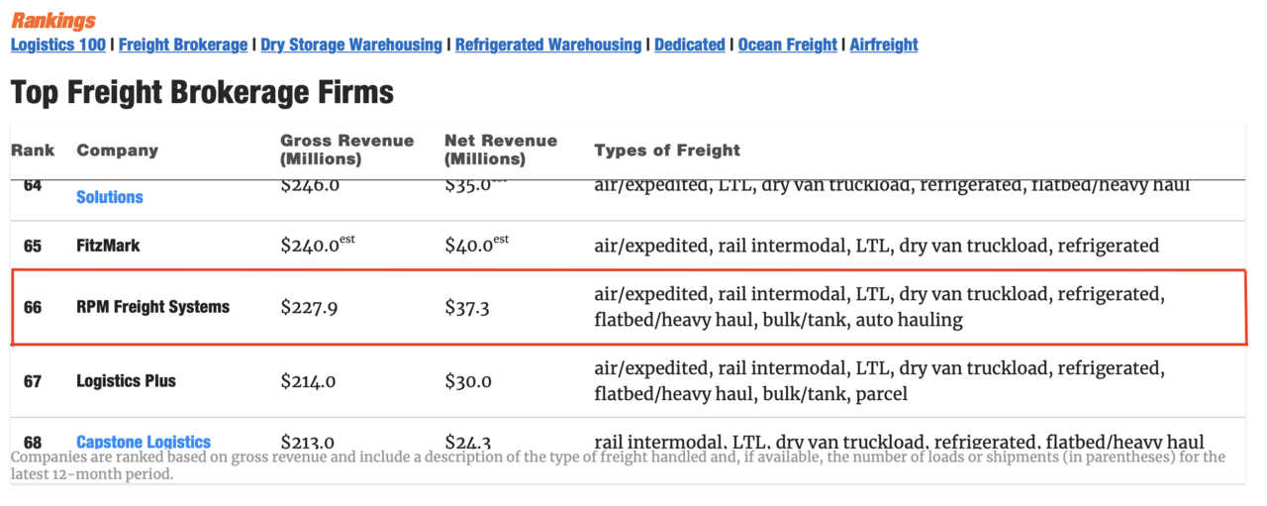The image size is (1267, 506).
Task: Click the Top Freight Brokerage Firms title
Action: 202,92
